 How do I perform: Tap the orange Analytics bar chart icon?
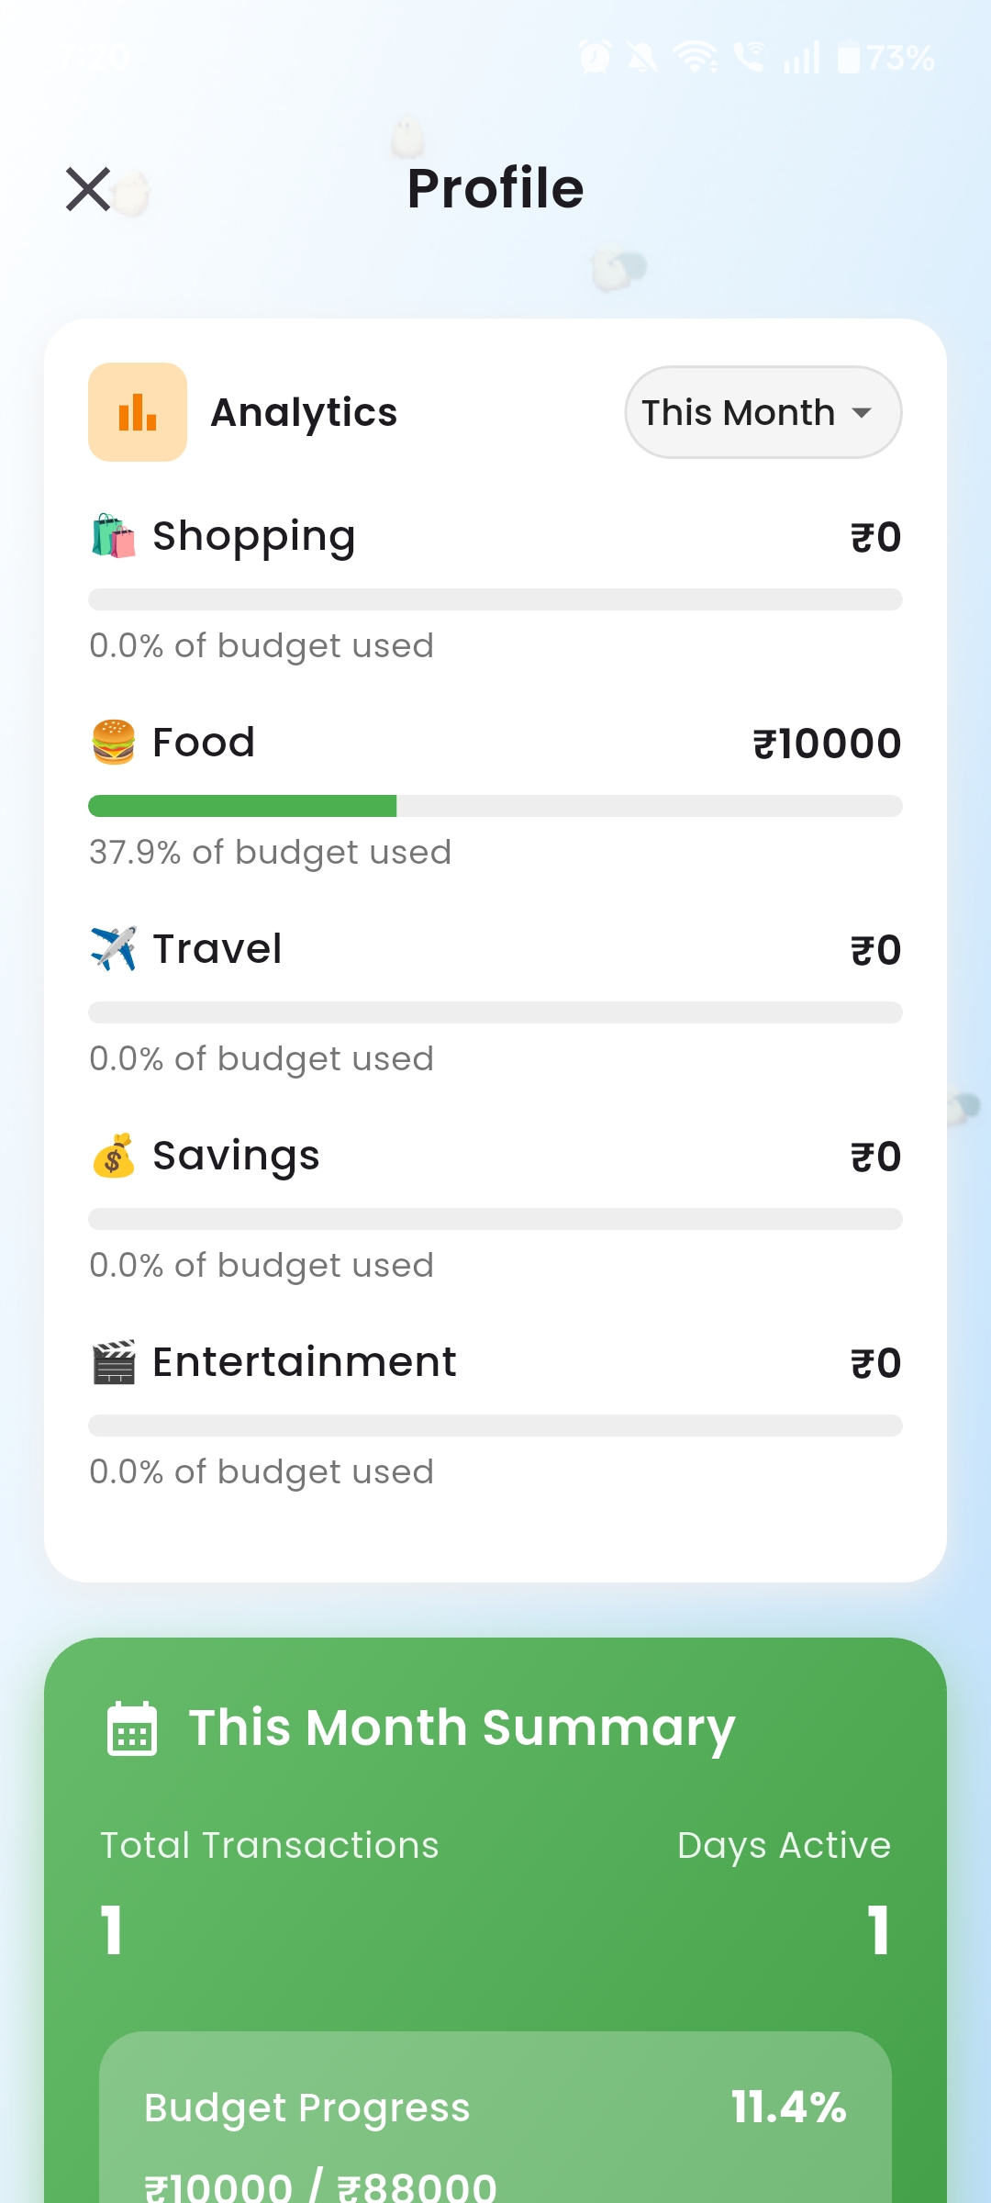point(138,412)
